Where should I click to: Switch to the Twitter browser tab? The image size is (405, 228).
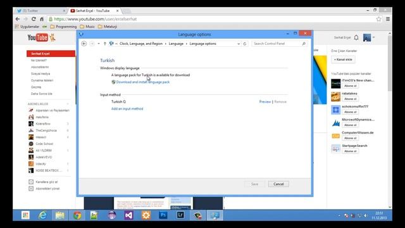(x=40, y=11)
